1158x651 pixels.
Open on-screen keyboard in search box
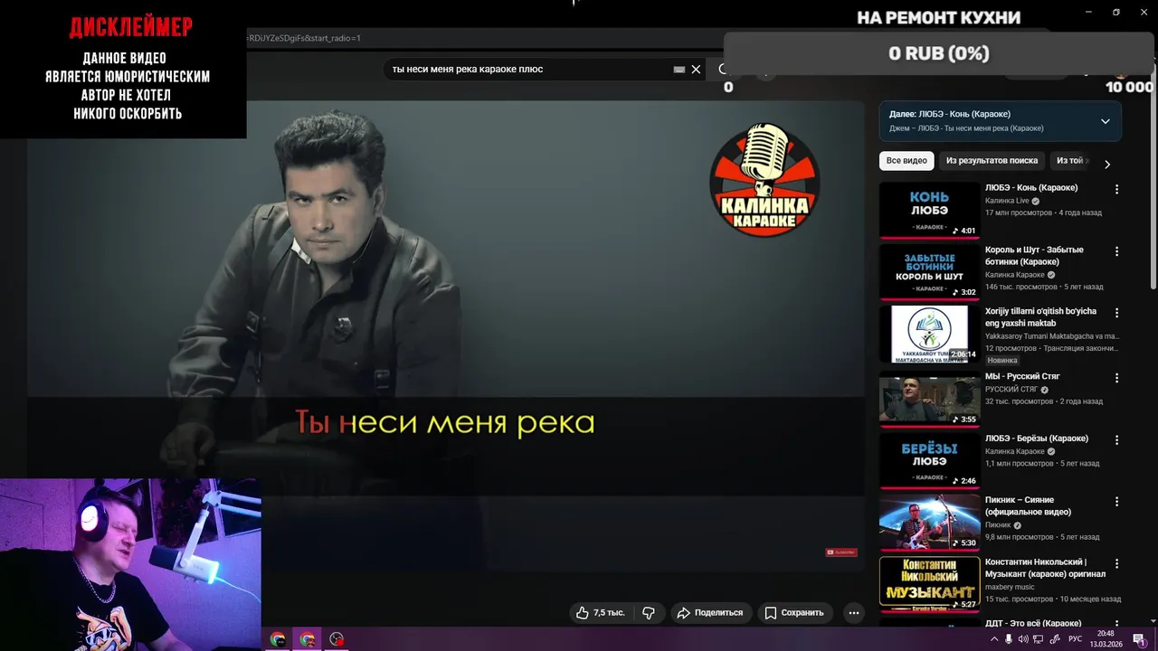coord(679,69)
